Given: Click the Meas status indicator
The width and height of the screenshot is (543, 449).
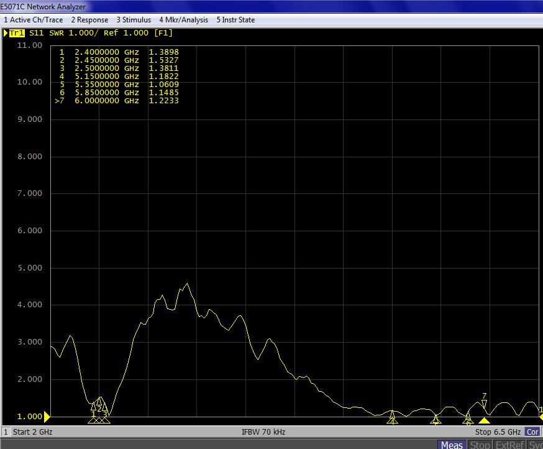Looking at the screenshot, I should pyautogui.click(x=452, y=445).
